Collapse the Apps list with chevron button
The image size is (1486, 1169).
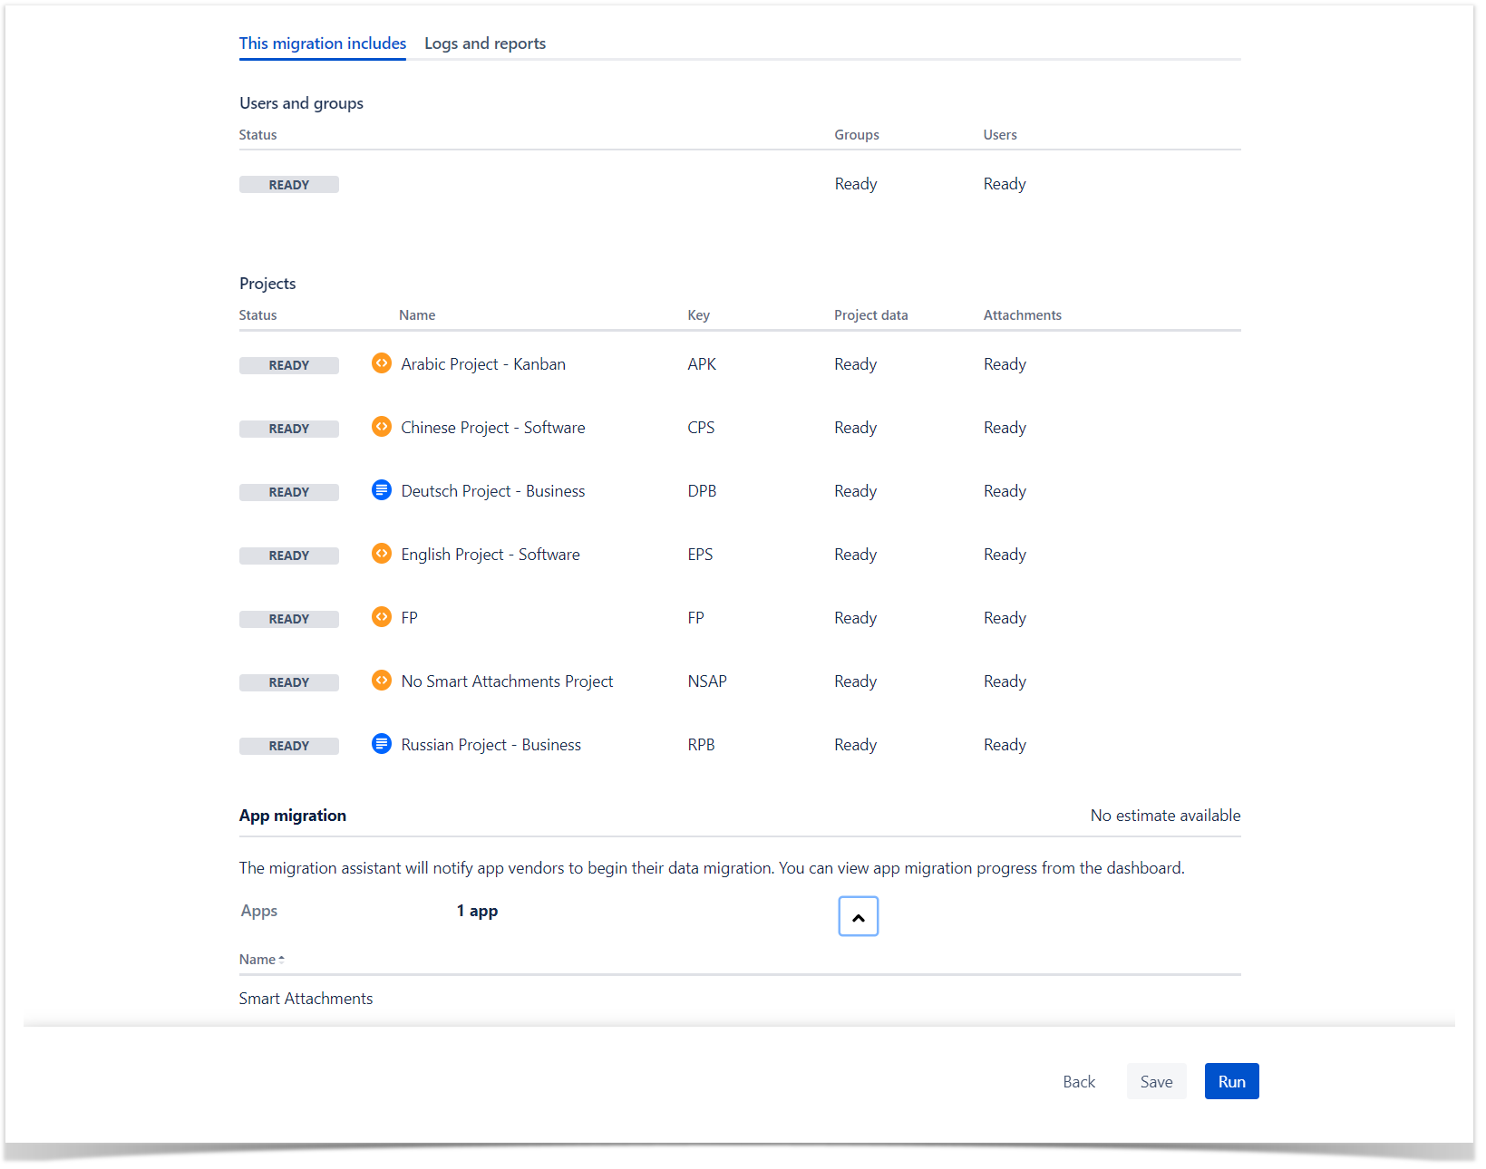858,916
